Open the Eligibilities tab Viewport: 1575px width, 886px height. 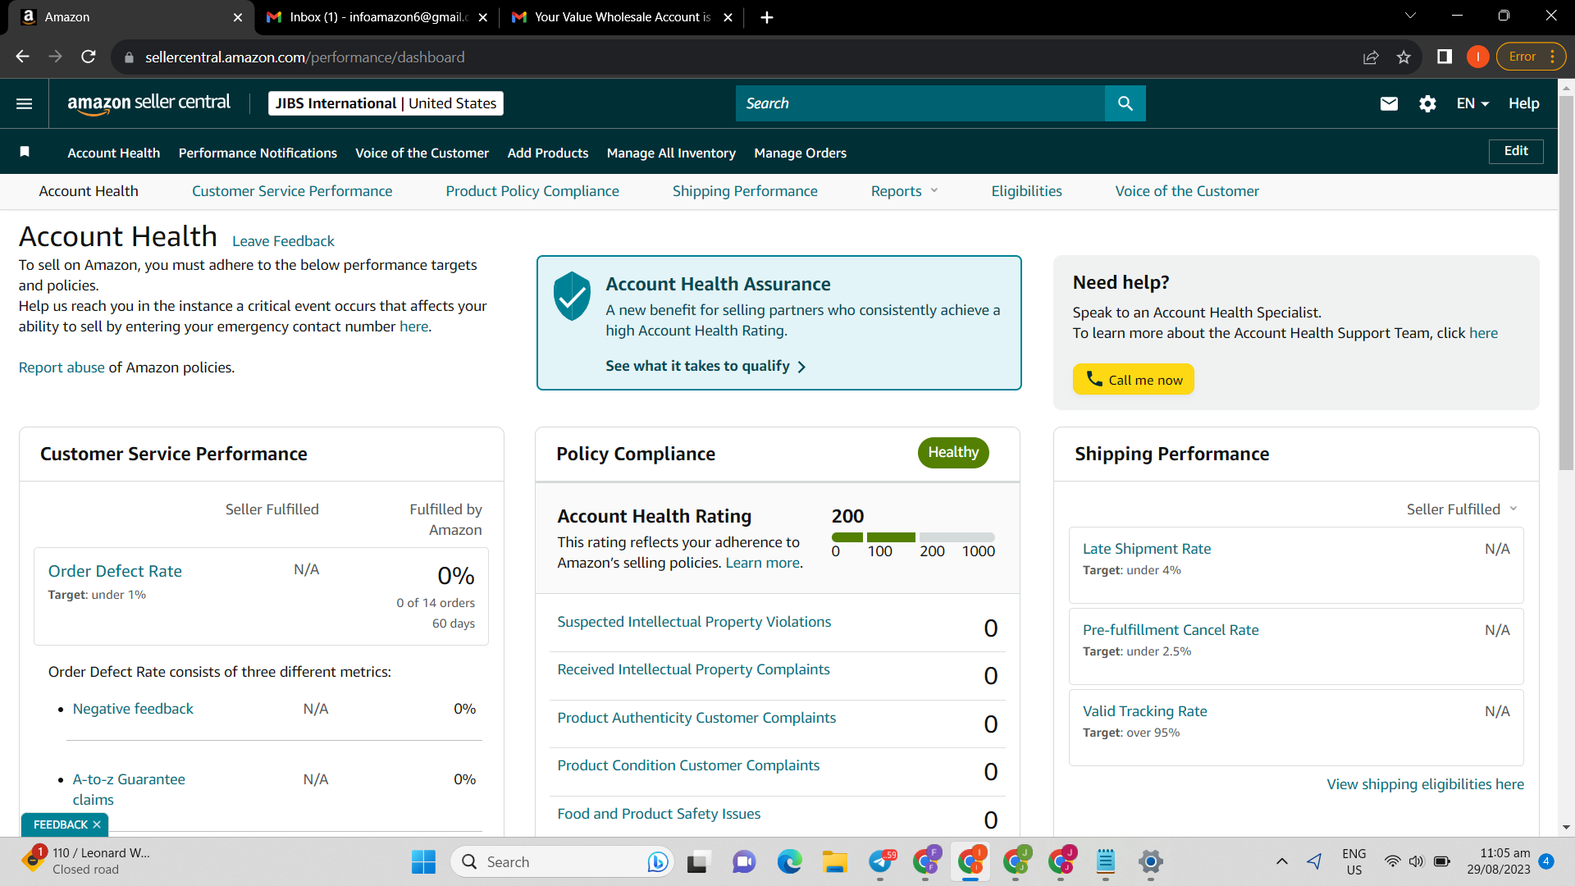[x=1026, y=191]
